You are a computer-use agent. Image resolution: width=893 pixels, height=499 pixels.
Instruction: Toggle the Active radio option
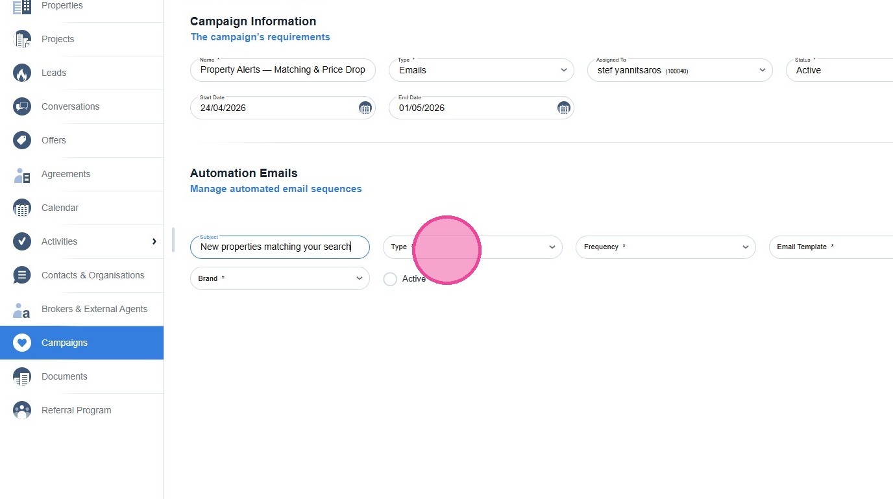pyautogui.click(x=390, y=279)
